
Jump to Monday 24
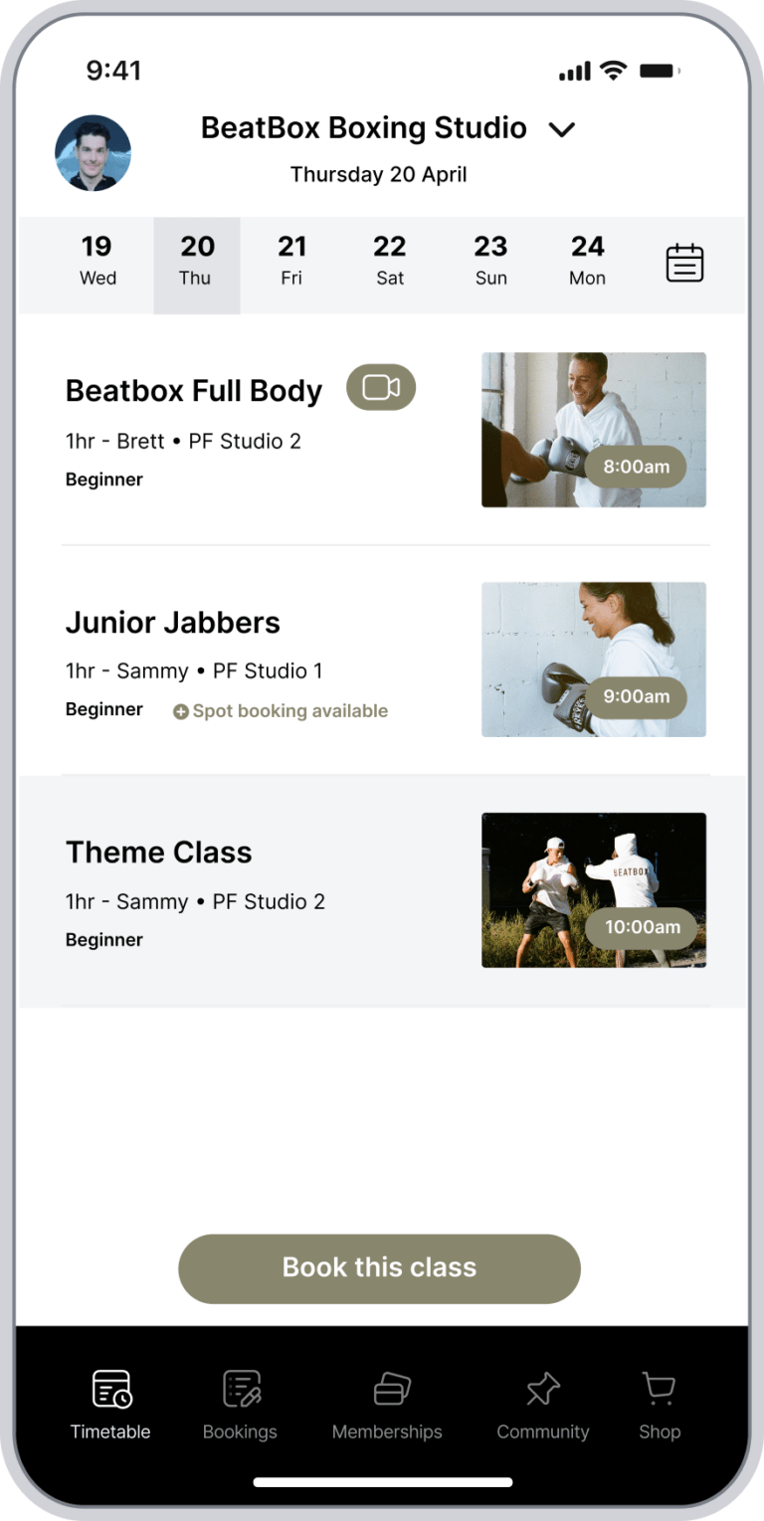tap(588, 261)
